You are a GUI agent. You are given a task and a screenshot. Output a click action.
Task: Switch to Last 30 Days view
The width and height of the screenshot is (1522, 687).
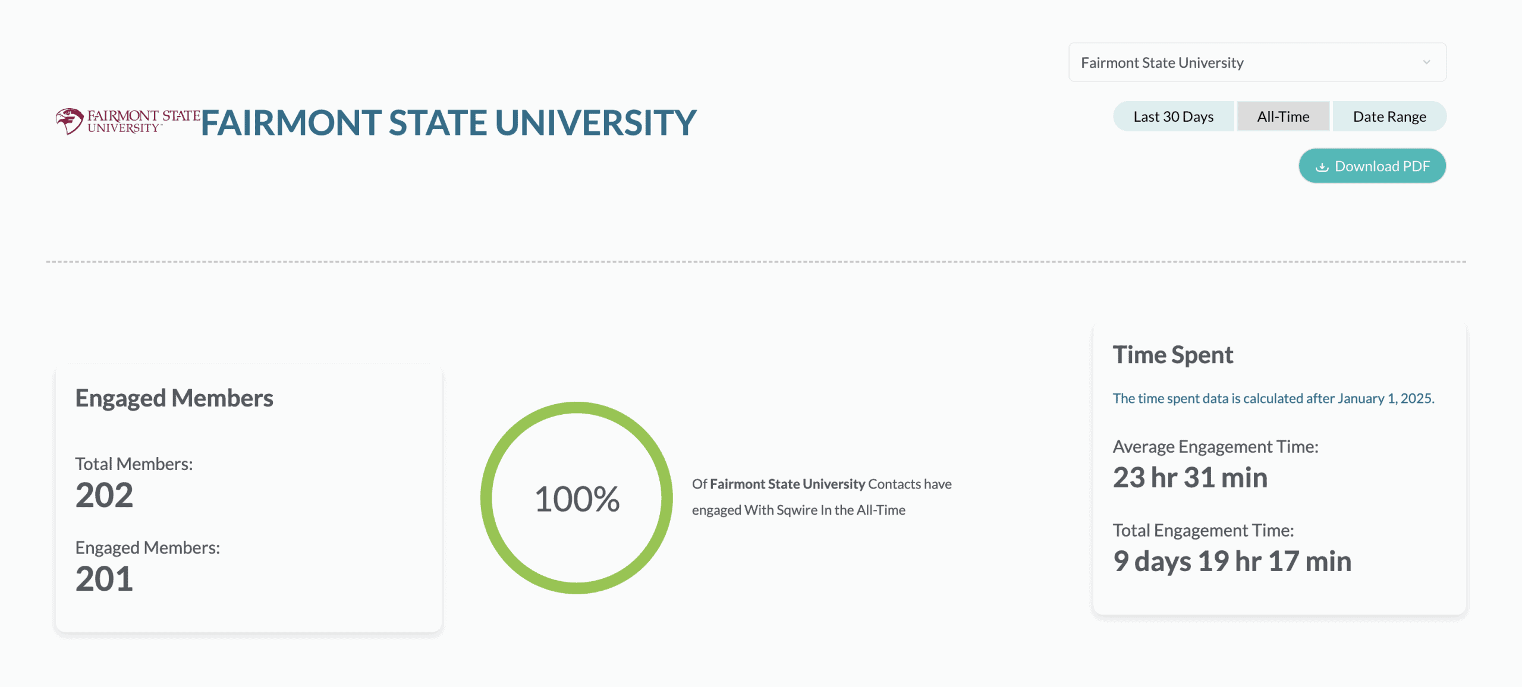click(x=1173, y=116)
